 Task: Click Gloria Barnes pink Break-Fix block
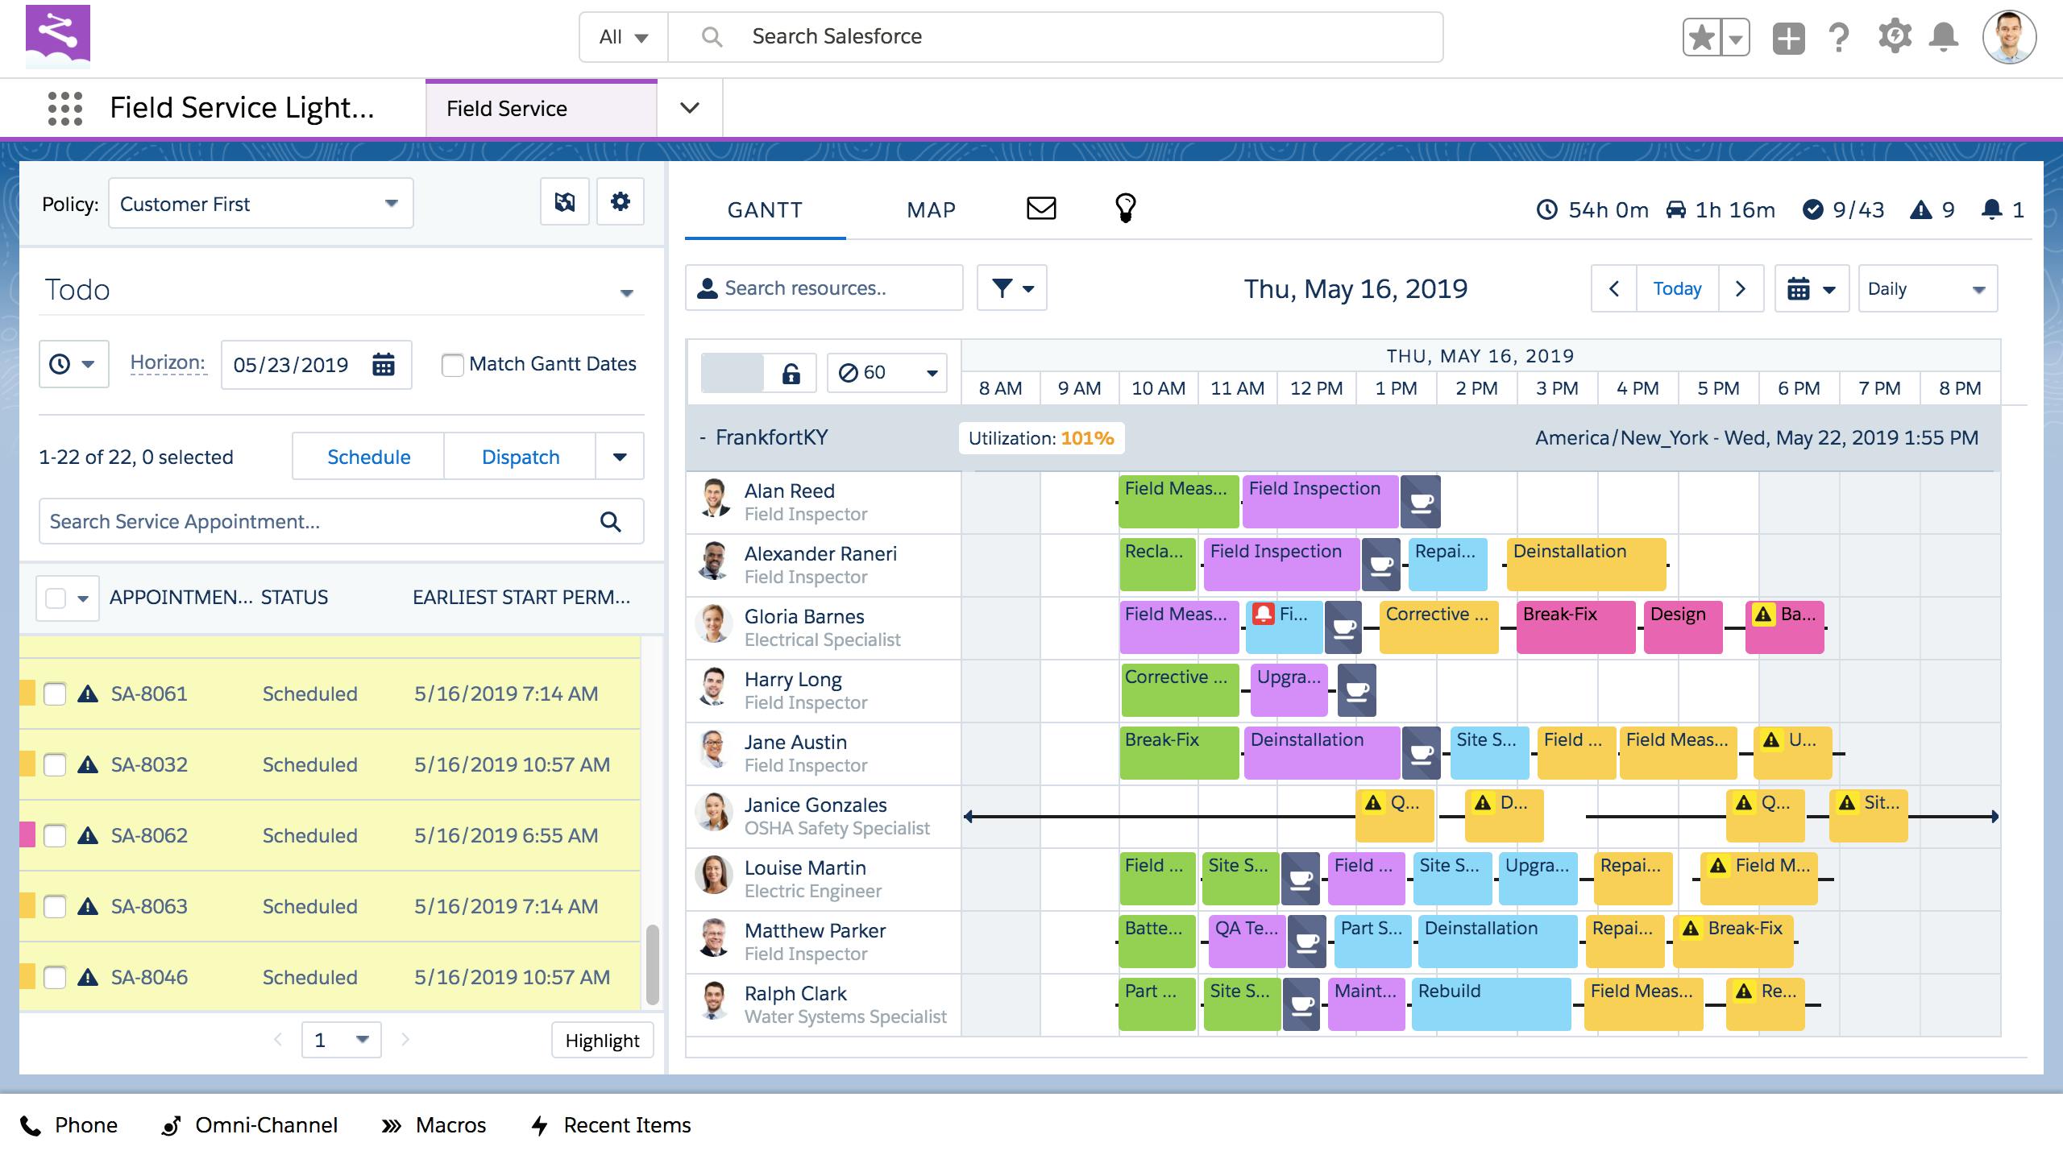1575,627
